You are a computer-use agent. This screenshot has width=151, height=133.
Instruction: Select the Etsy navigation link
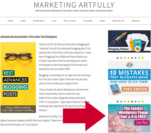point(54,21)
